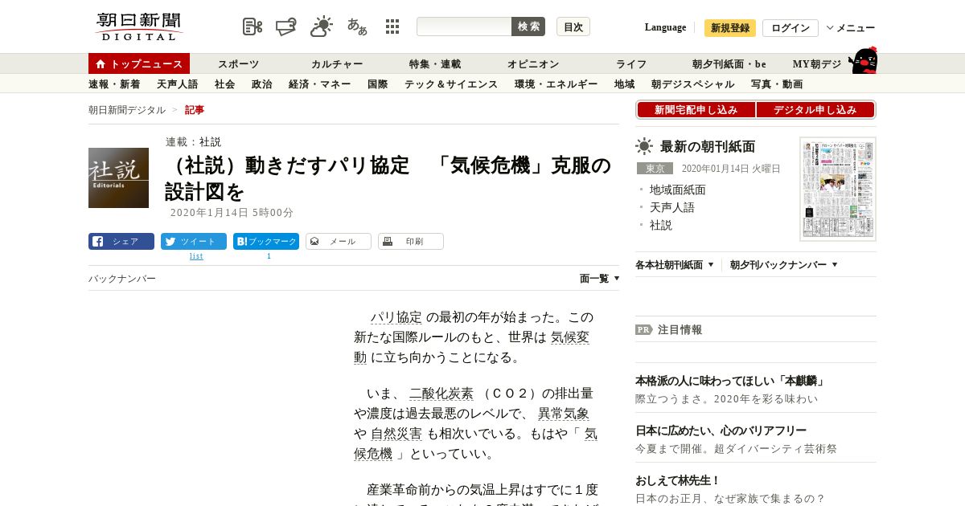Tweet article with Twitter ツイート button
Viewport: 965px width, 506px height.
[x=194, y=241]
